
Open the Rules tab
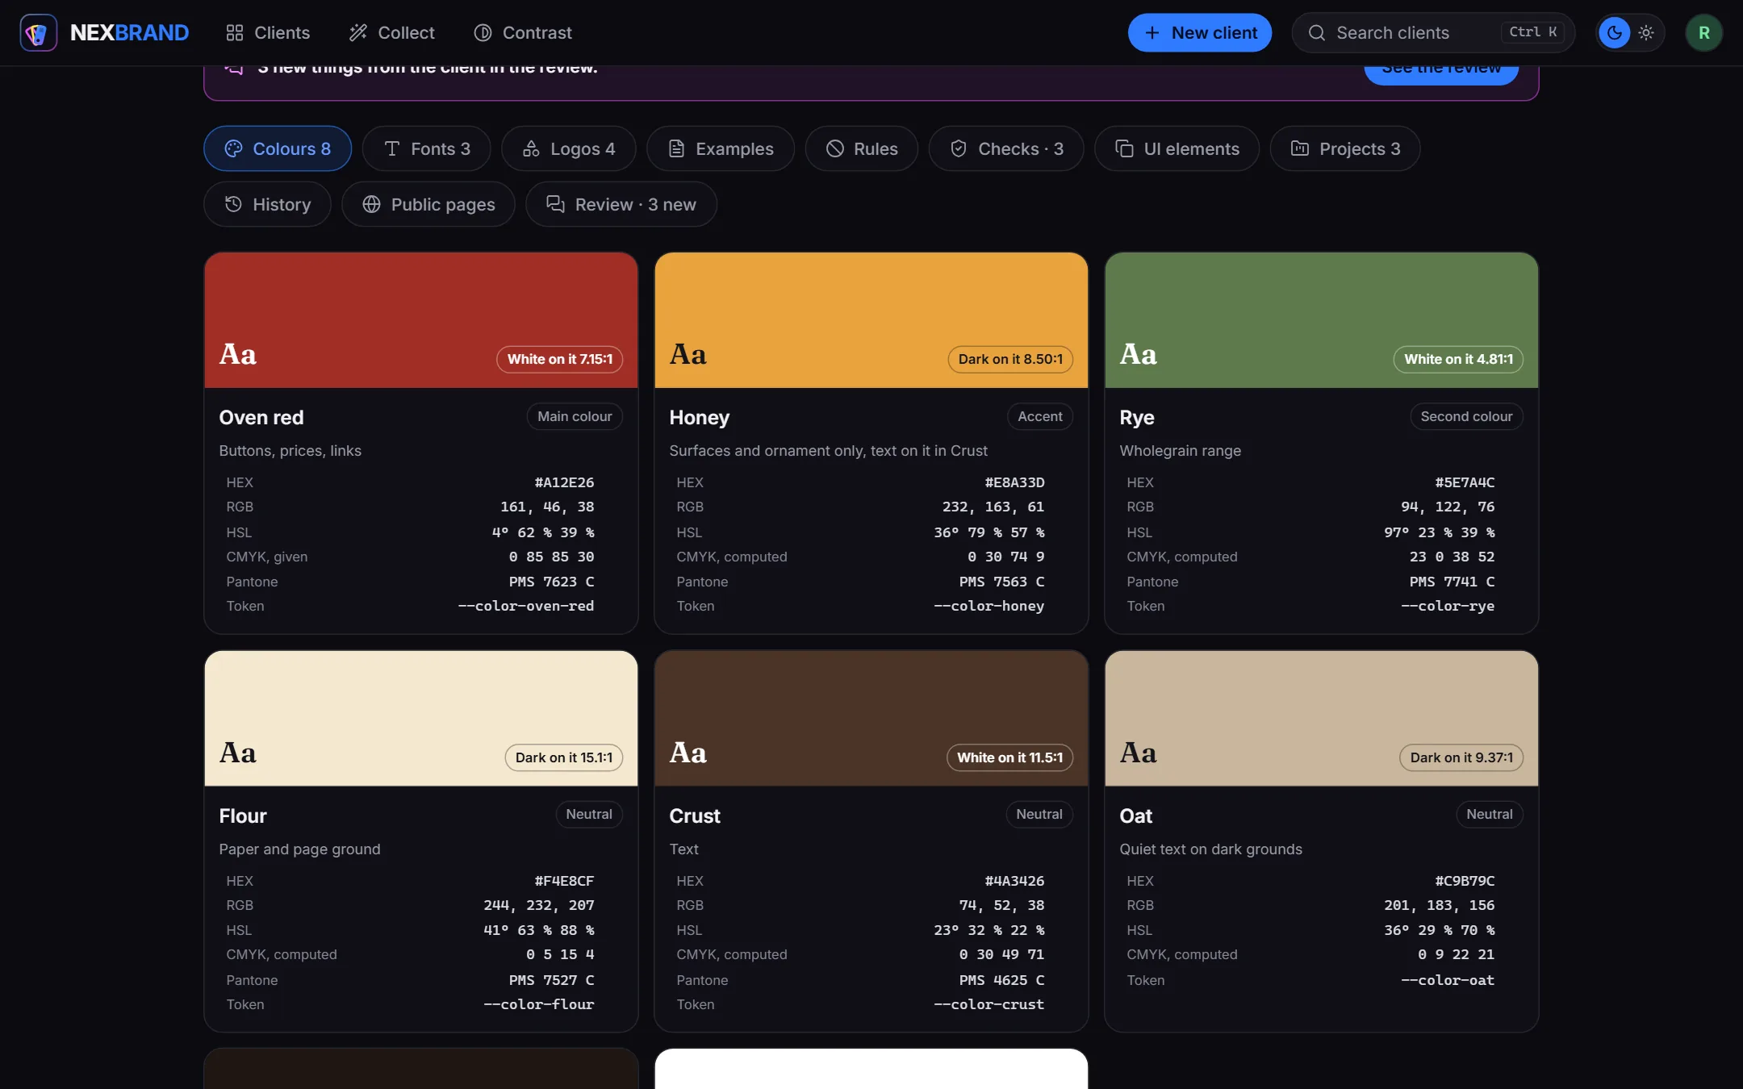coord(862,148)
